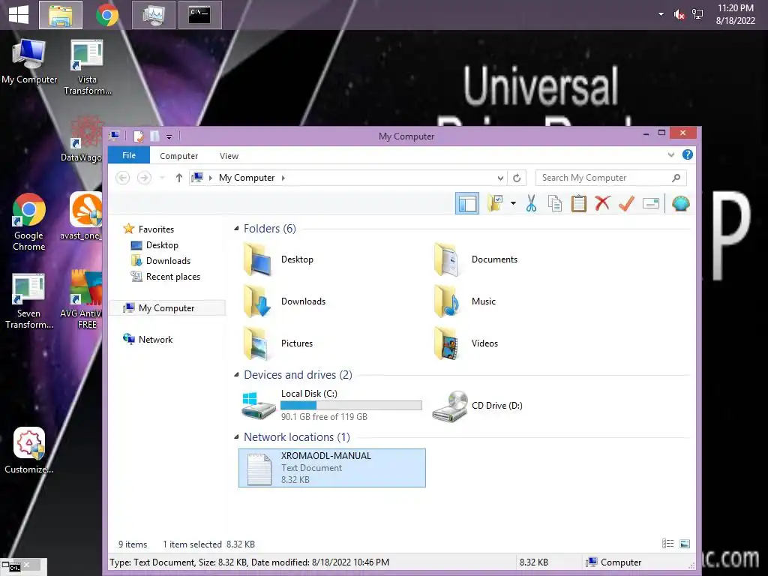The image size is (768, 576).
Task: Click the blue Help question mark icon
Action: [x=688, y=154]
